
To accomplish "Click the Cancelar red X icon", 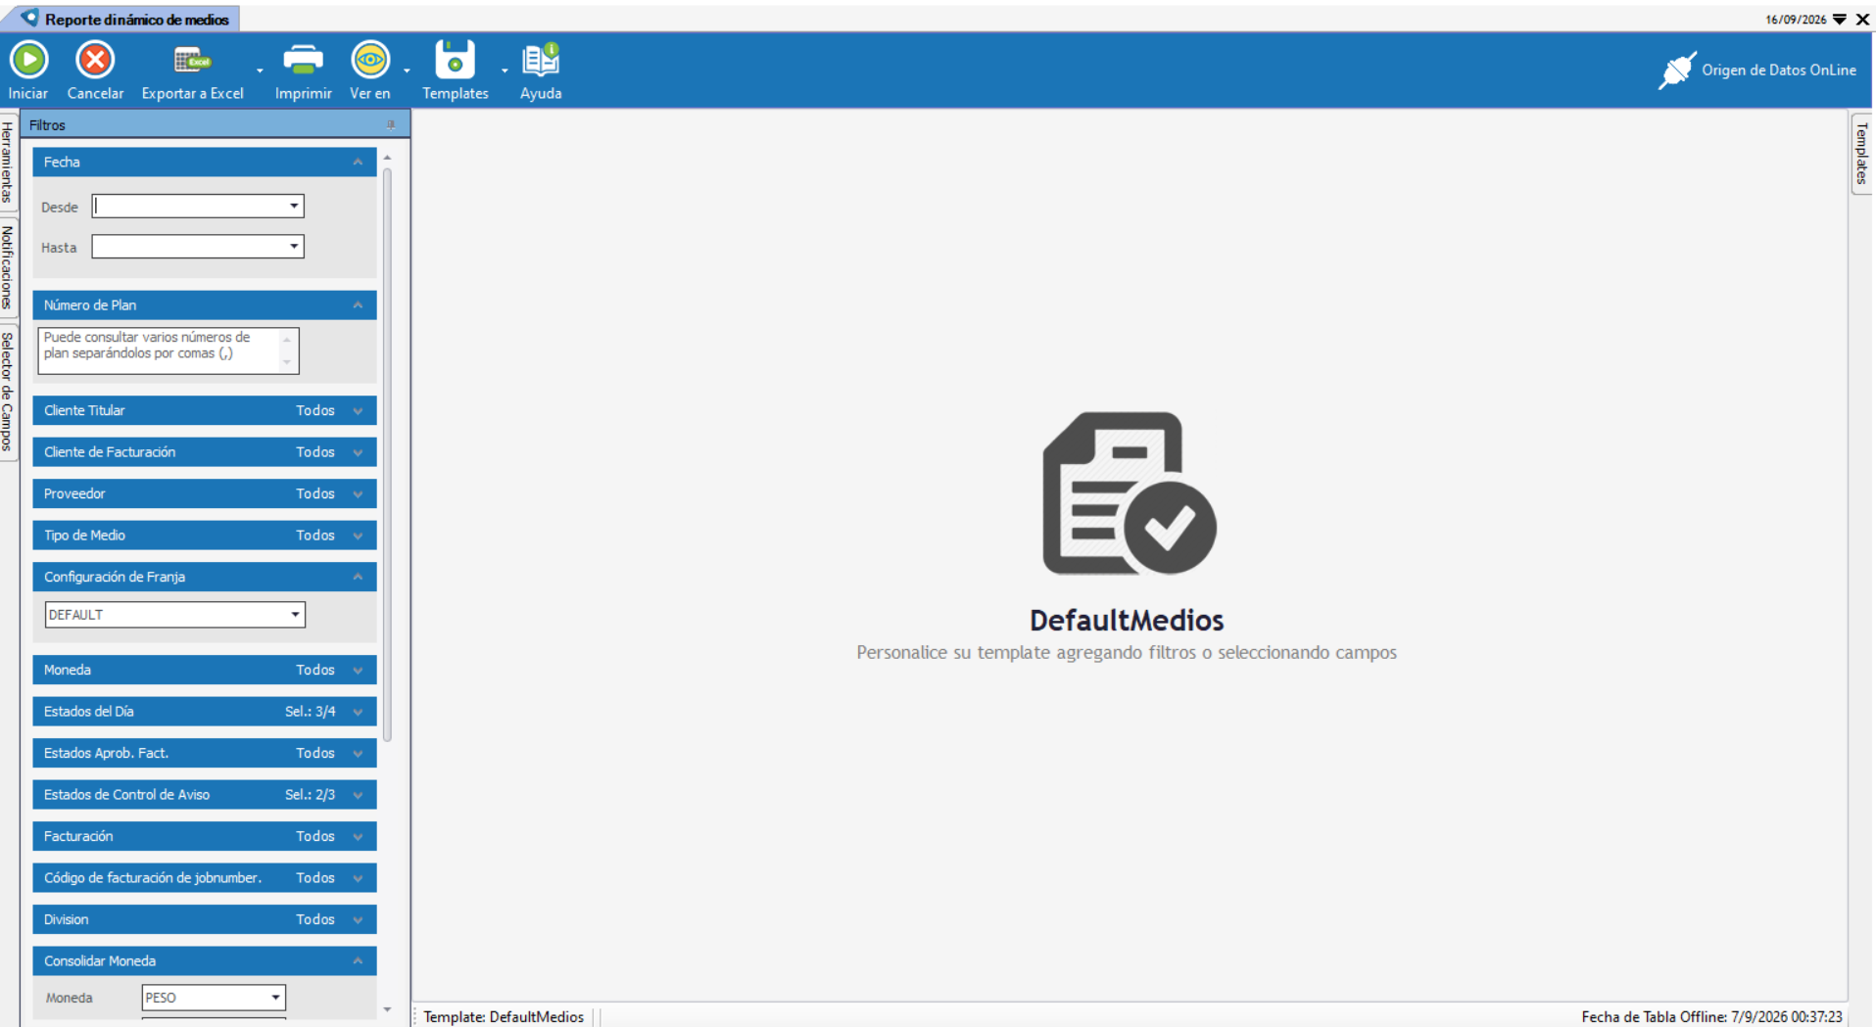I will tap(95, 61).
